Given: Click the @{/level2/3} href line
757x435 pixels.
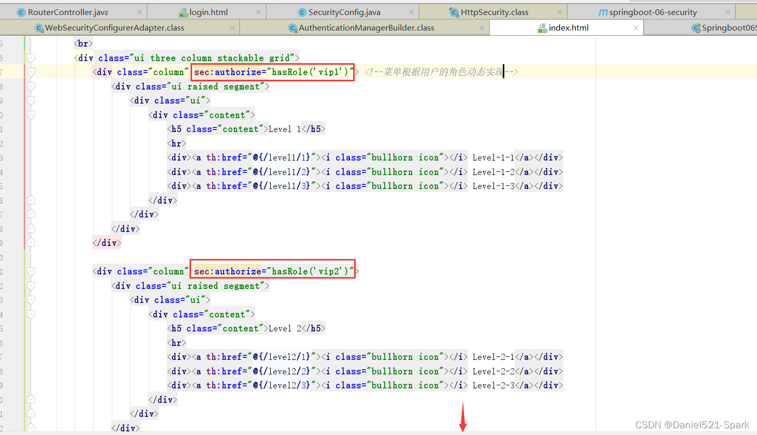Looking at the screenshot, I should (365, 385).
